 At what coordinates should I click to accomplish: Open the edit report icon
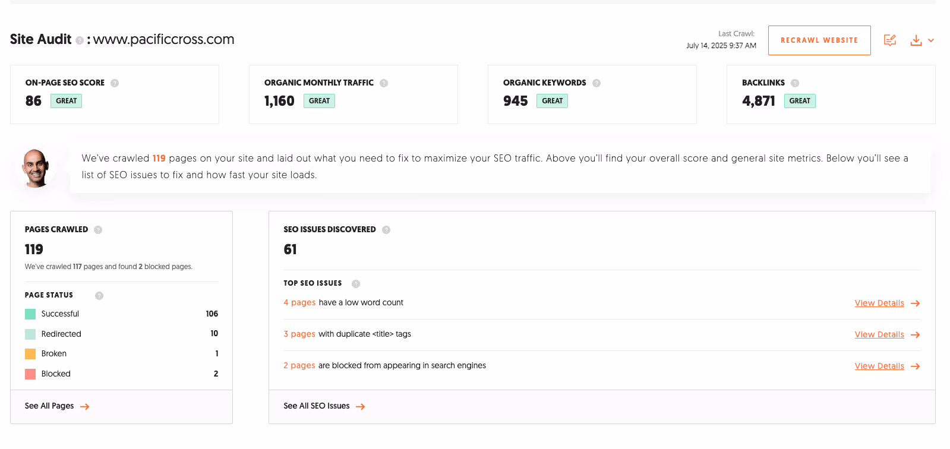pos(890,40)
